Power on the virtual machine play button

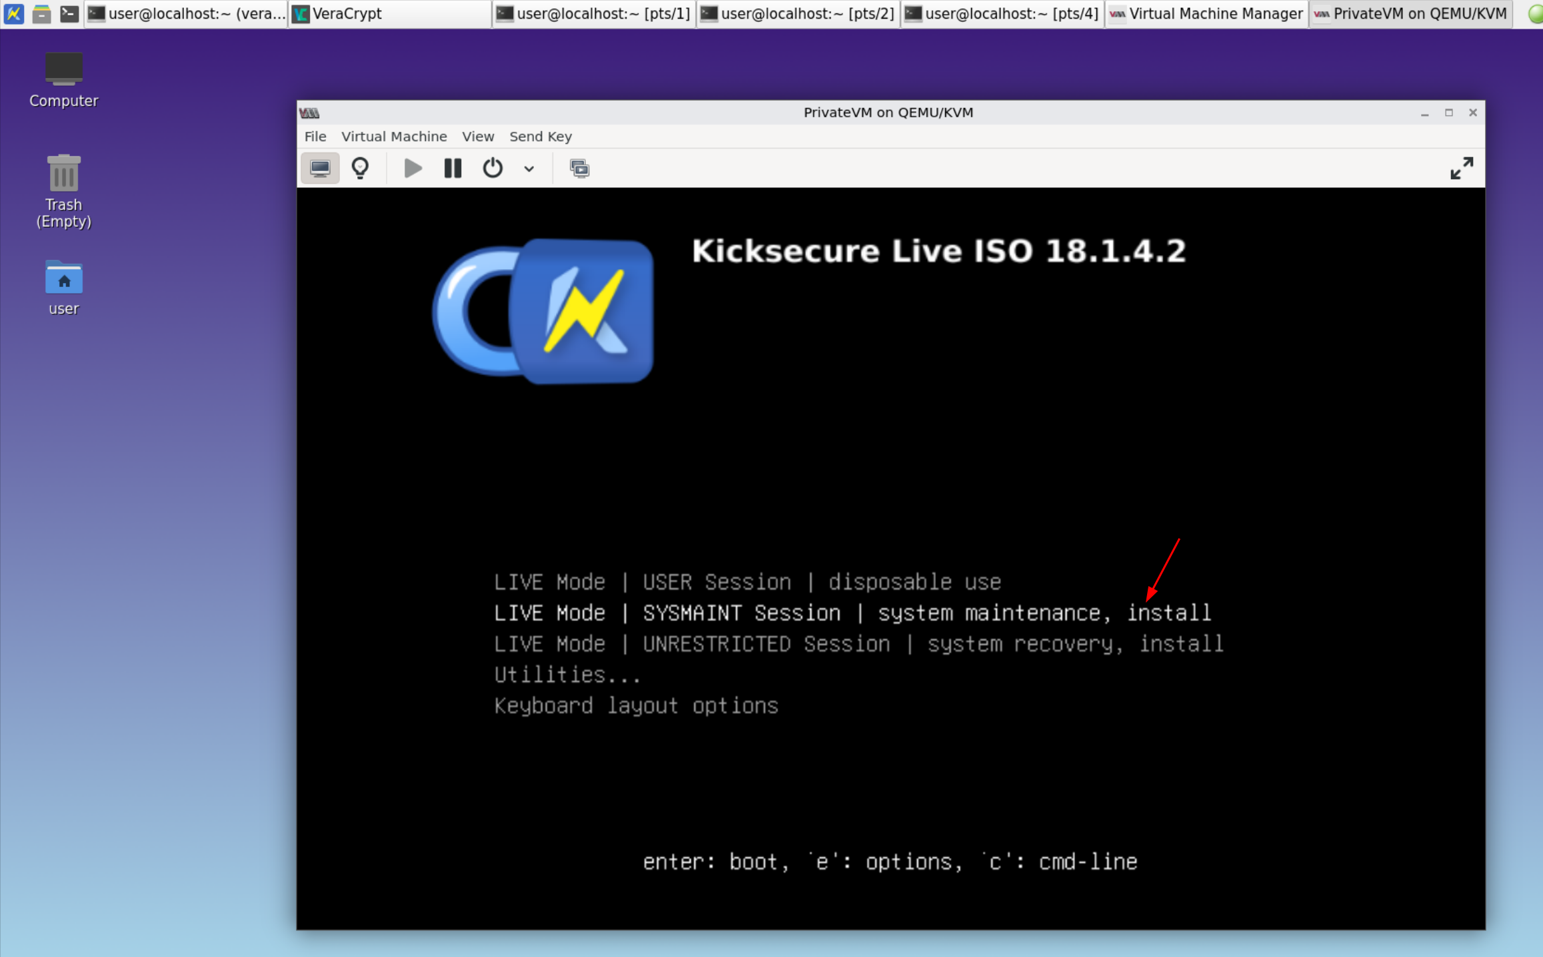(413, 168)
